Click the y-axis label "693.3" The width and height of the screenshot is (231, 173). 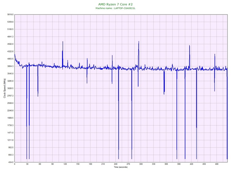(11, 155)
